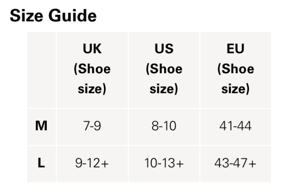Click the "US" column header label
Viewport: 291px width, 194px height.
click(x=164, y=49)
